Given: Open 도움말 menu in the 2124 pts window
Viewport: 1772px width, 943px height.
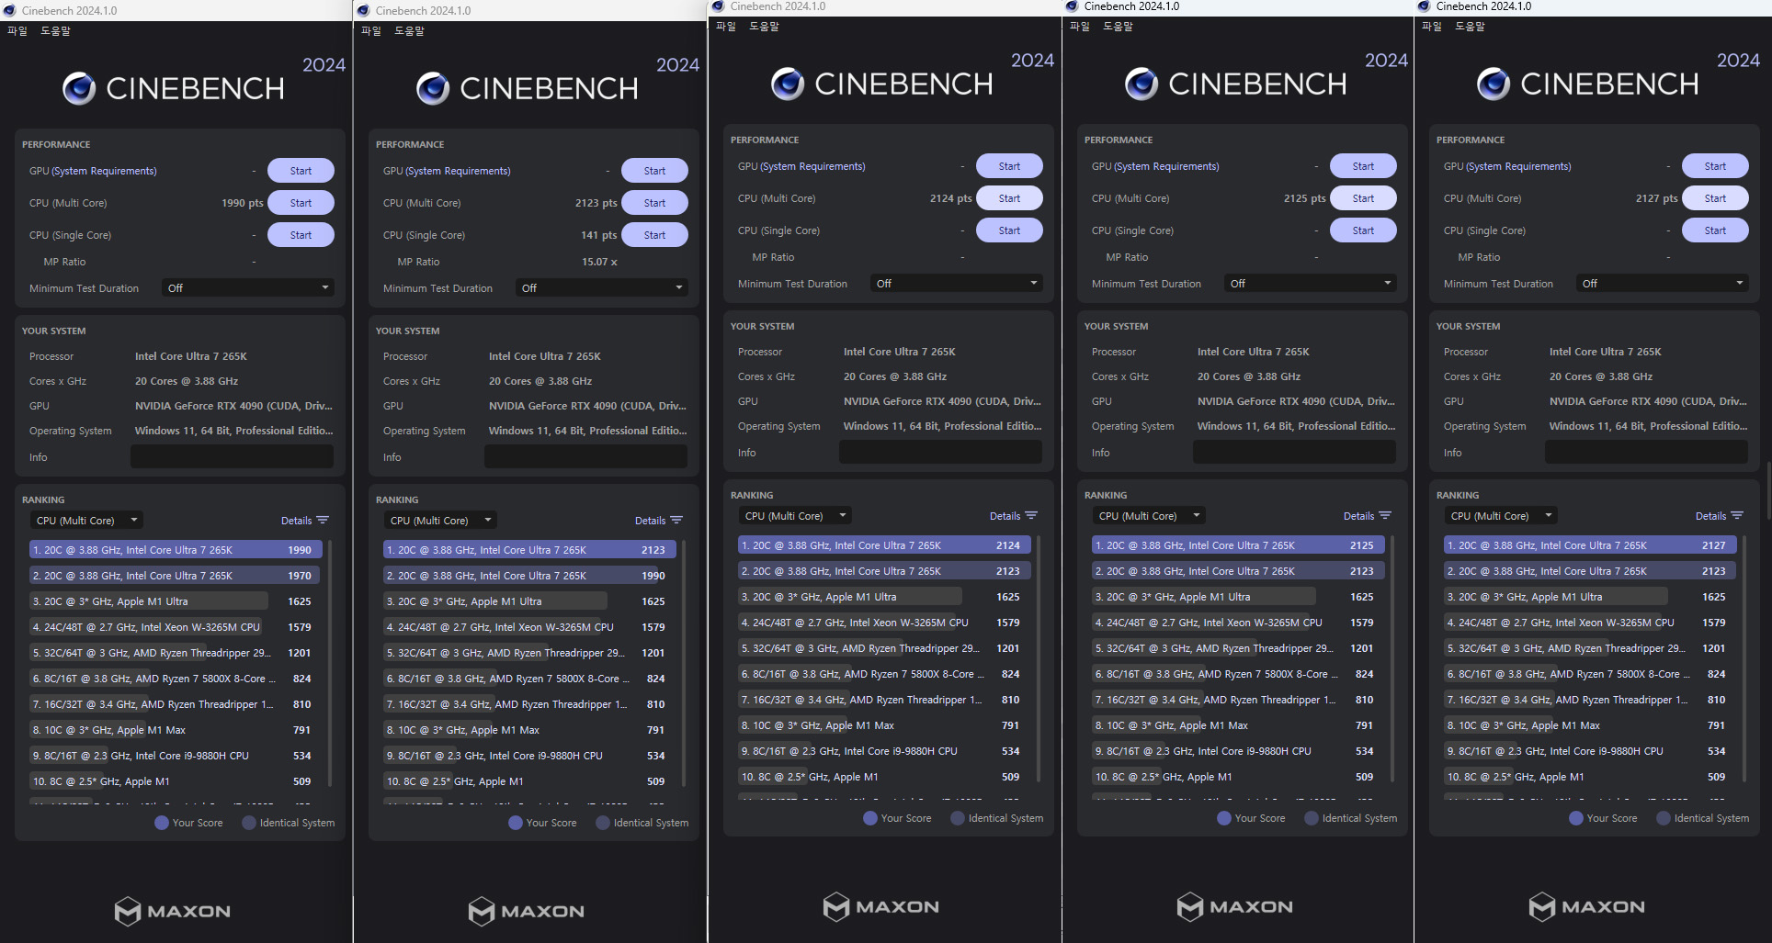Looking at the screenshot, I should coord(765,27).
